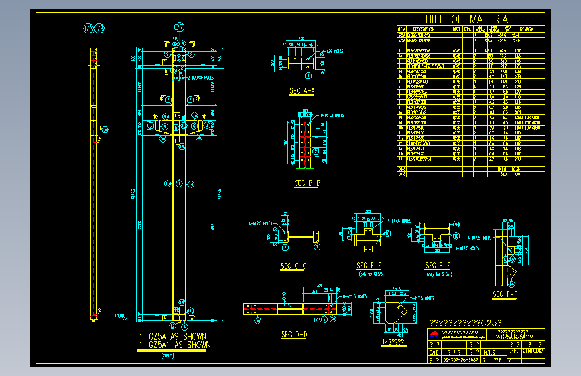Click the SEC C-C section label

(x=294, y=266)
